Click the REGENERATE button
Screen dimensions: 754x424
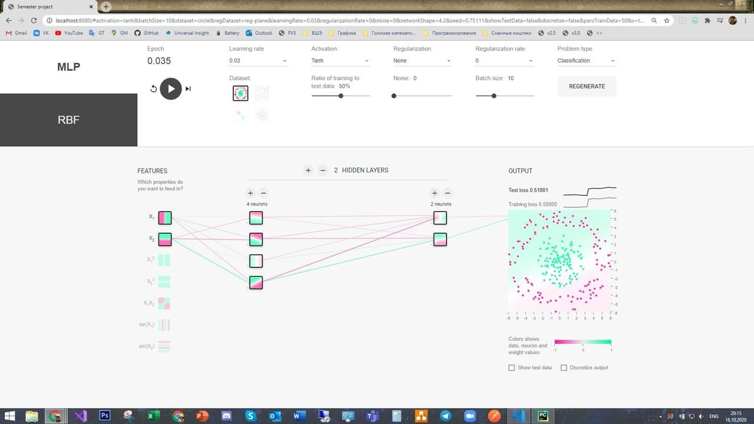(x=587, y=86)
